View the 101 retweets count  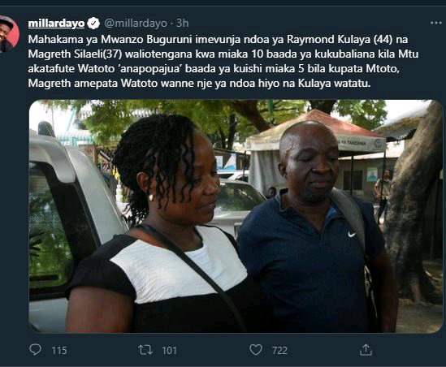tap(169, 351)
